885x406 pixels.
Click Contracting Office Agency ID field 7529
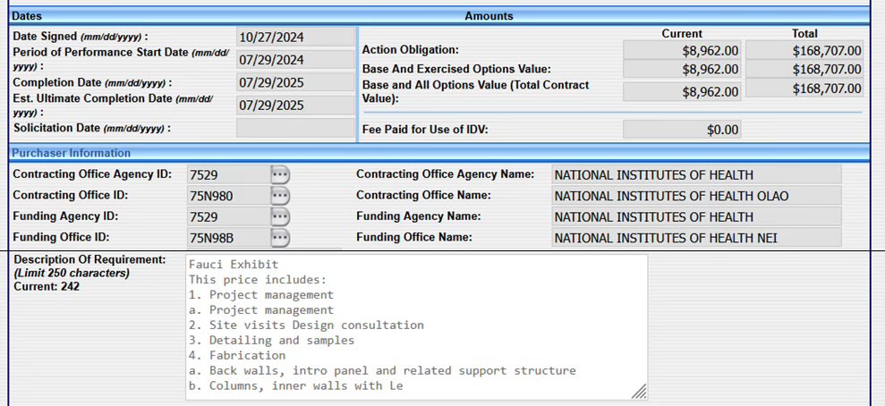click(x=227, y=174)
